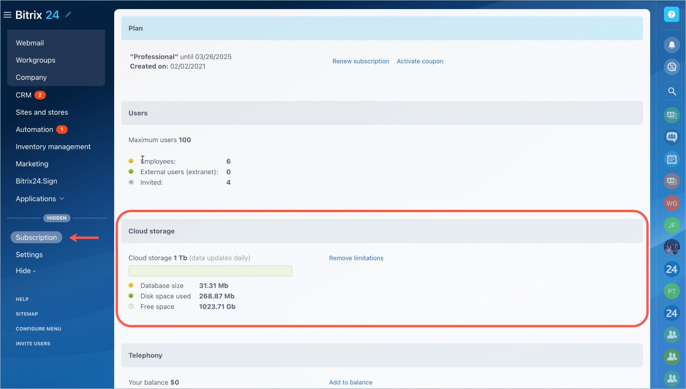Open the calendar chat icon in right bar
The width and height of the screenshot is (686, 389).
[x=672, y=159]
